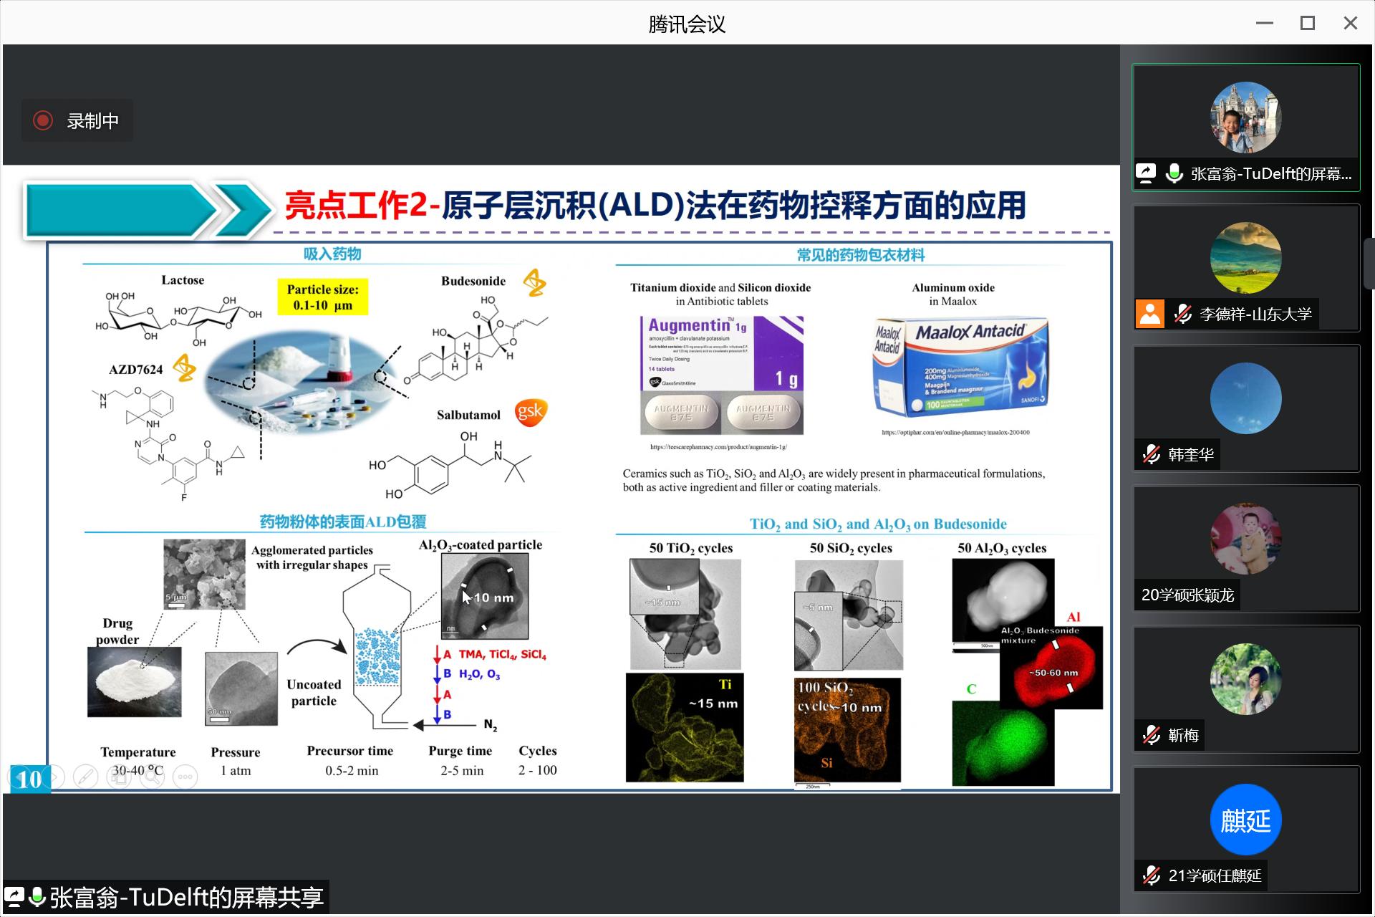Click the muted microphone icon beside 靳梅
The width and height of the screenshot is (1375, 917).
pyautogui.click(x=1152, y=735)
